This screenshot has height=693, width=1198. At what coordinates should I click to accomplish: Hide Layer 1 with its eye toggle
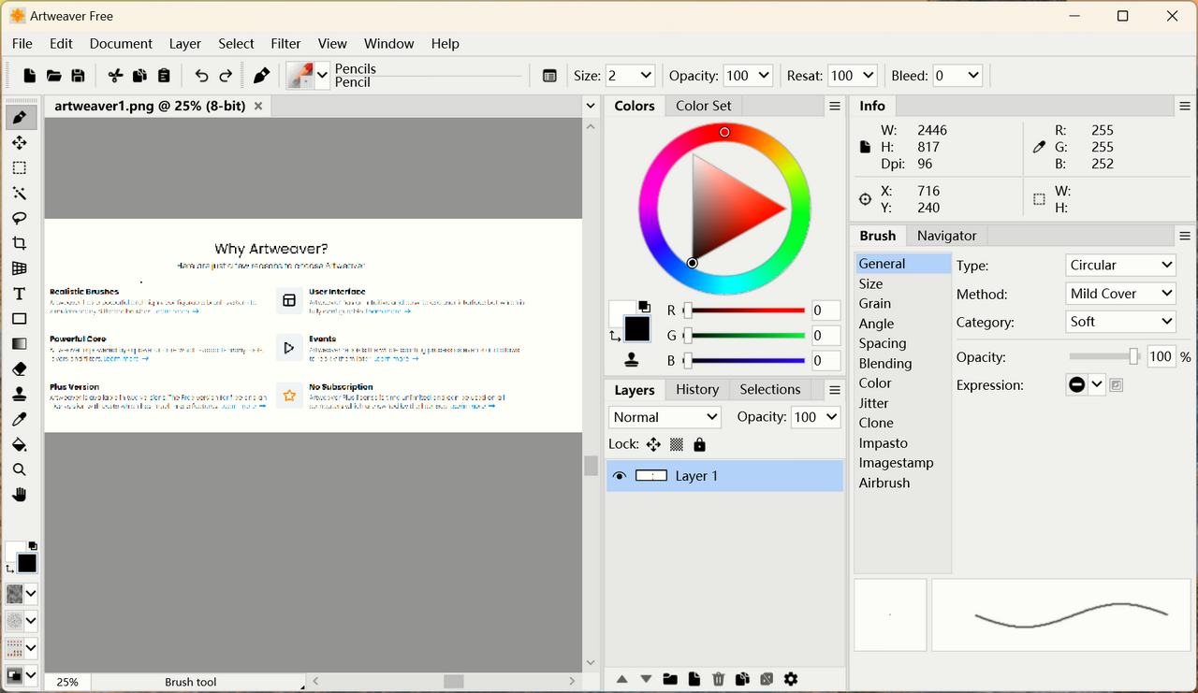click(620, 475)
